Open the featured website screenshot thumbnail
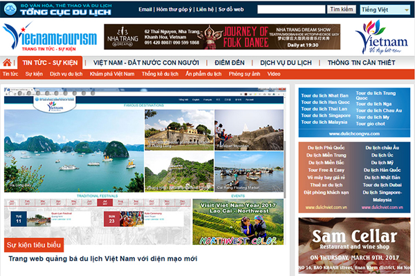Viewport: 415px width, 276px height. coord(145,166)
